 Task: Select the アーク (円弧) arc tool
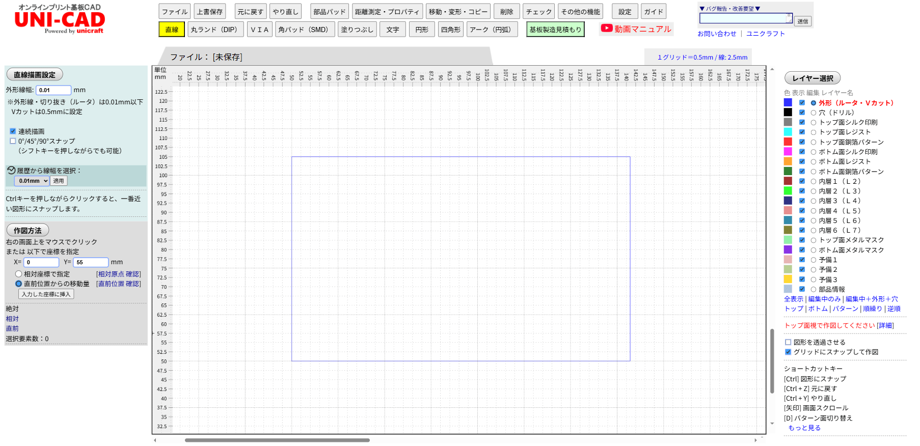click(491, 30)
